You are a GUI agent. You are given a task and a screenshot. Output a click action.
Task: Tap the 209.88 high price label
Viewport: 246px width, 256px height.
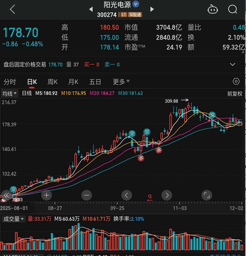click(x=171, y=101)
